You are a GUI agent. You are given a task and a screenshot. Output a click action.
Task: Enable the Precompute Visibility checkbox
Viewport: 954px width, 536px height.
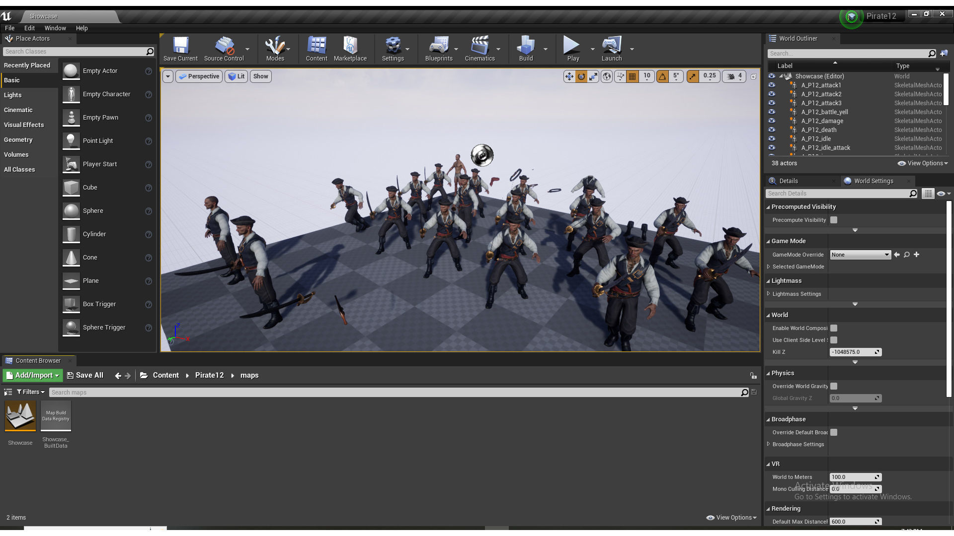(834, 220)
